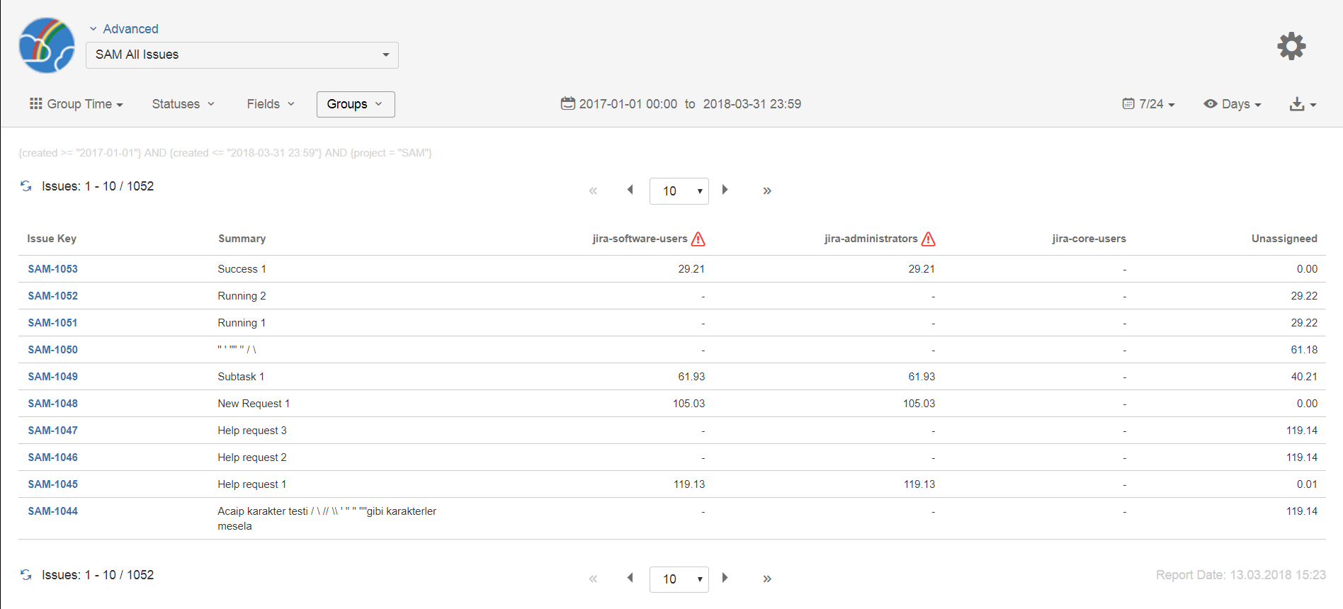Open the Days view format dropdown
1343x609 pixels.
pos(1232,104)
